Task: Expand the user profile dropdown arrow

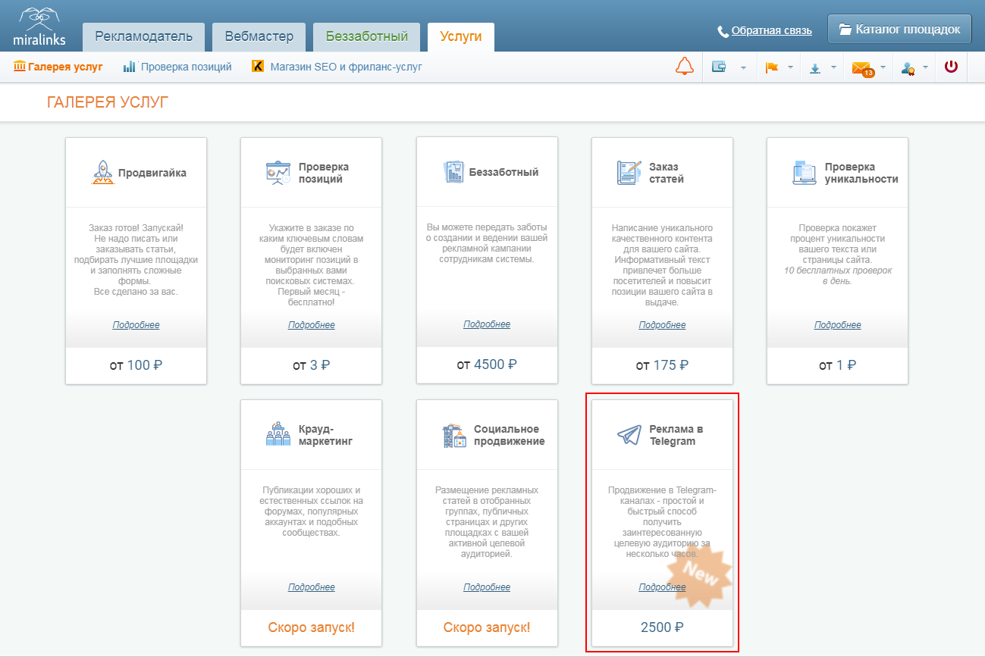Action: [x=925, y=68]
